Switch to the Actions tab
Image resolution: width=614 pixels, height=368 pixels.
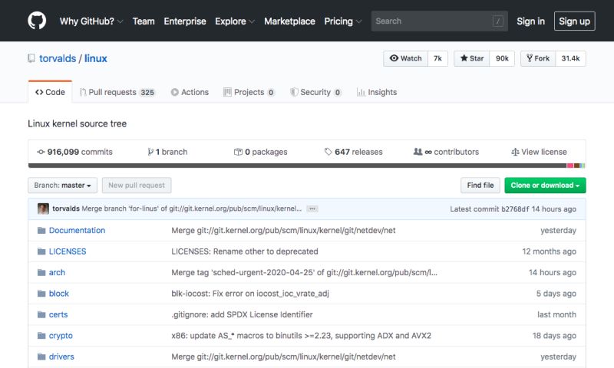click(x=190, y=92)
